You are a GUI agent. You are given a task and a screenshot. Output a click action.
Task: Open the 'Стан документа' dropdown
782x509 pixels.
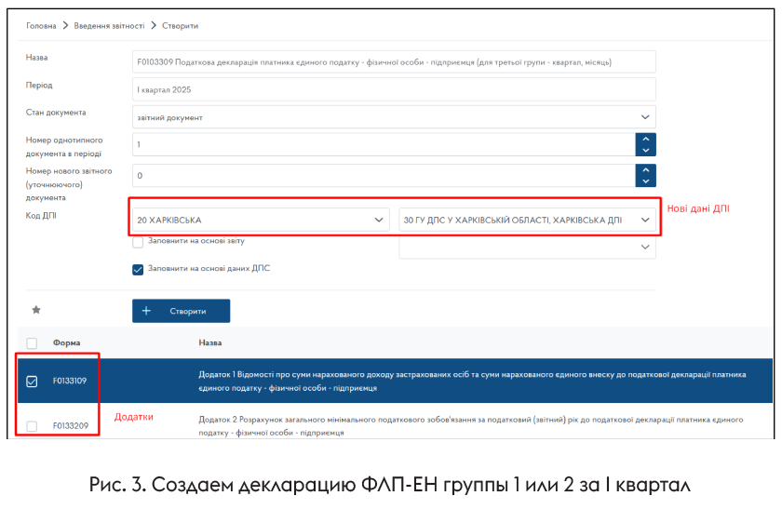[395, 117]
